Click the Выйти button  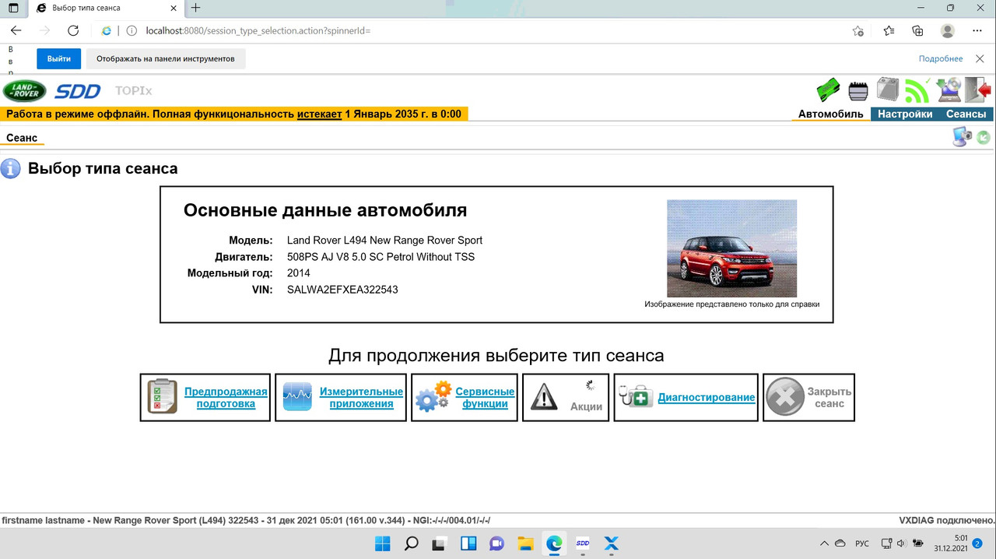click(58, 58)
